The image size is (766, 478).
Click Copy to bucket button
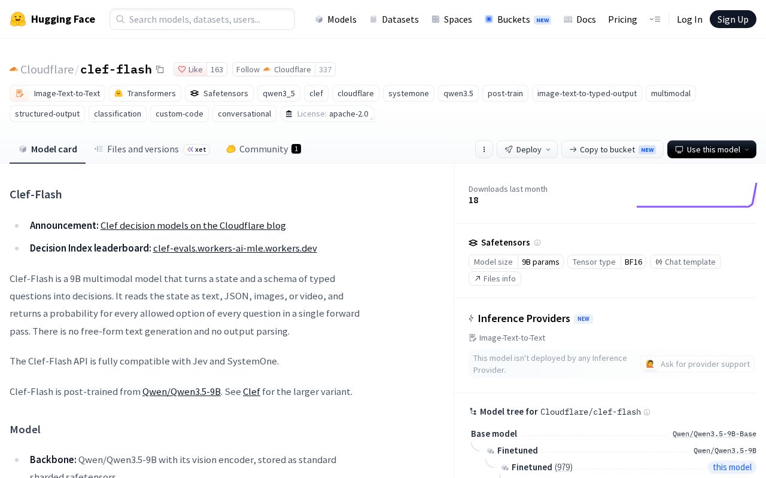[612, 149]
